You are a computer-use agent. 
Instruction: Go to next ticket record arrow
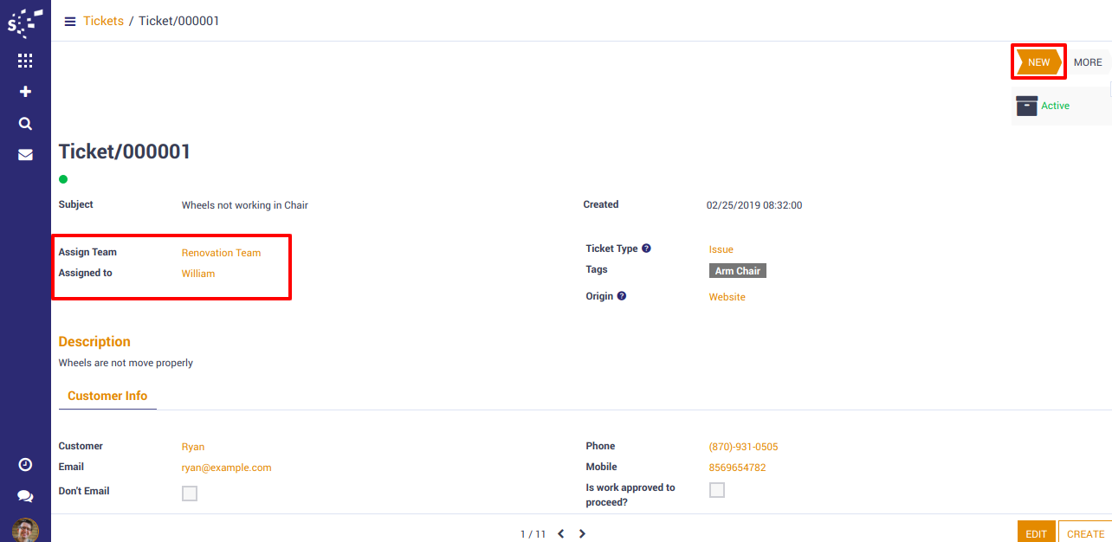tap(582, 534)
